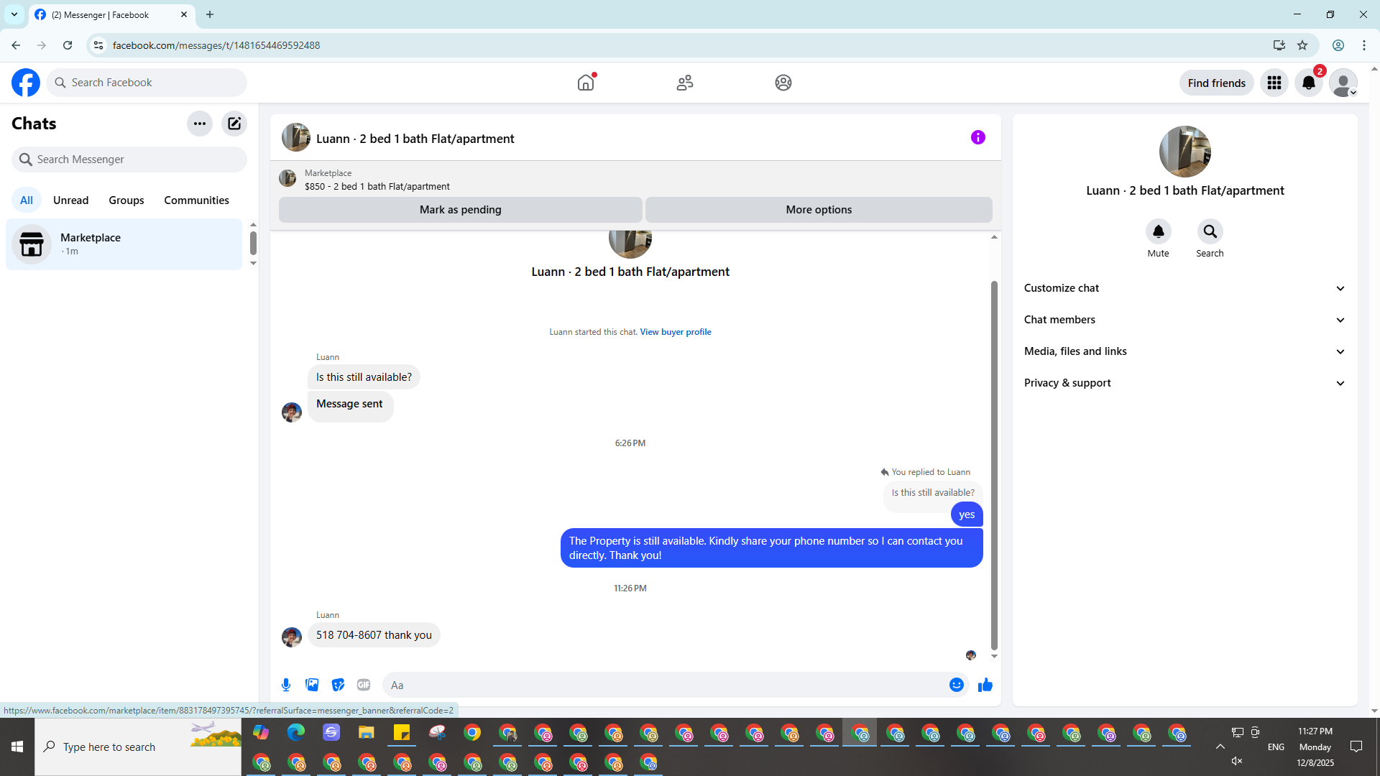Open Chrome three-dot menu
Screen dimensions: 1380x776
1364,45
